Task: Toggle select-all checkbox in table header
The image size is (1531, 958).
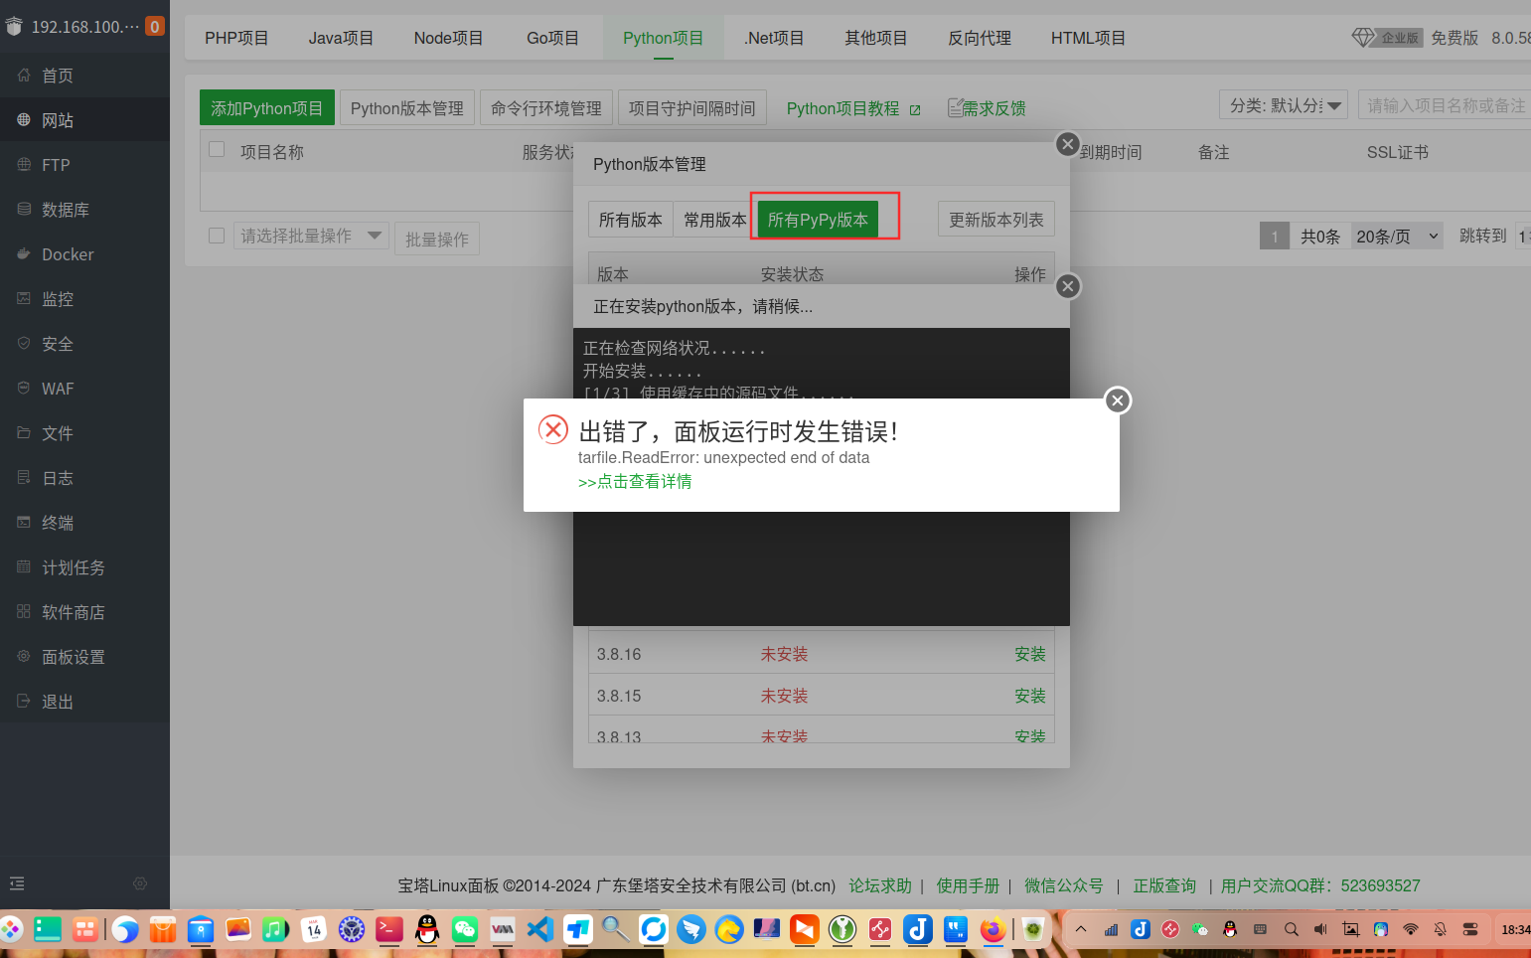Action: pyautogui.click(x=217, y=149)
